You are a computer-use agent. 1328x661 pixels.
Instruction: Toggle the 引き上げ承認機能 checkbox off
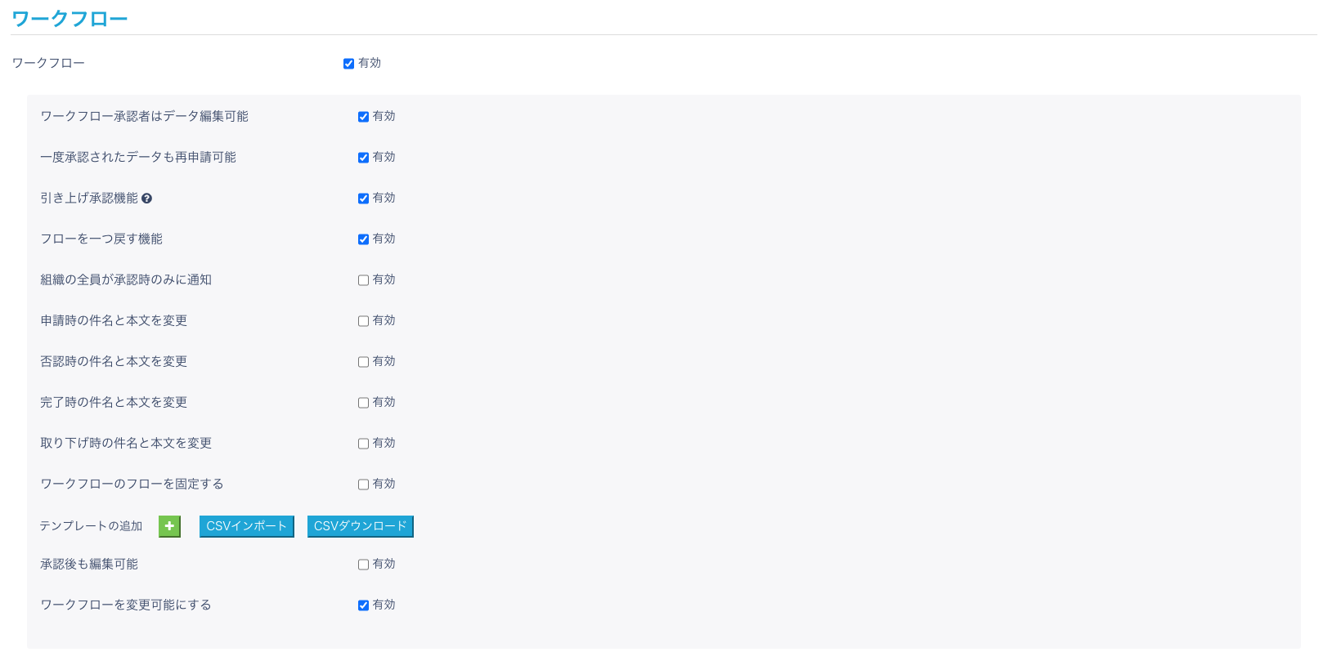[363, 199]
